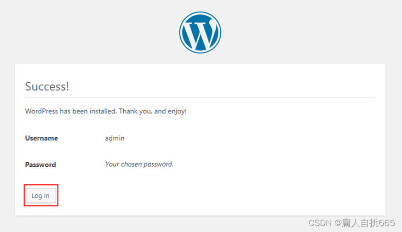Screen dimensions: 402x232
Task: Click the WordPress logo at the top
Action: point(200,33)
